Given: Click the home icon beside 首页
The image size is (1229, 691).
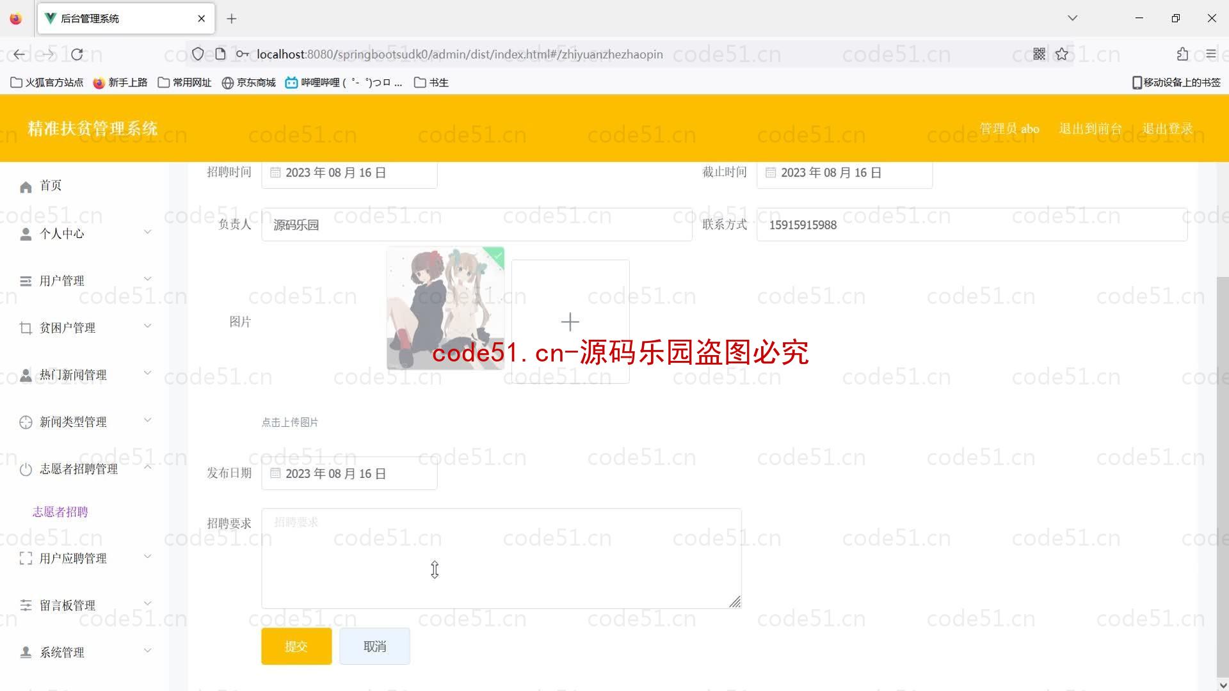Looking at the screenshot, I should coord(26,187).
